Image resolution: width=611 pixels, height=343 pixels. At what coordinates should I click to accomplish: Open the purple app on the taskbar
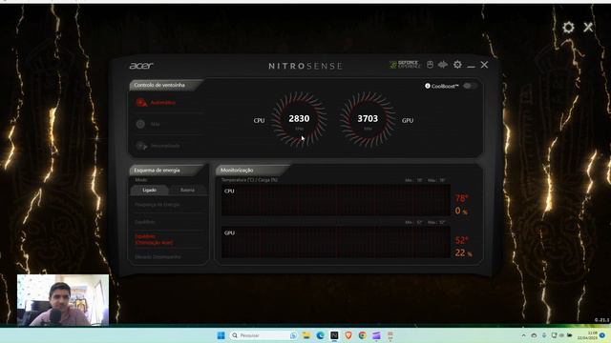click(376, 335)
